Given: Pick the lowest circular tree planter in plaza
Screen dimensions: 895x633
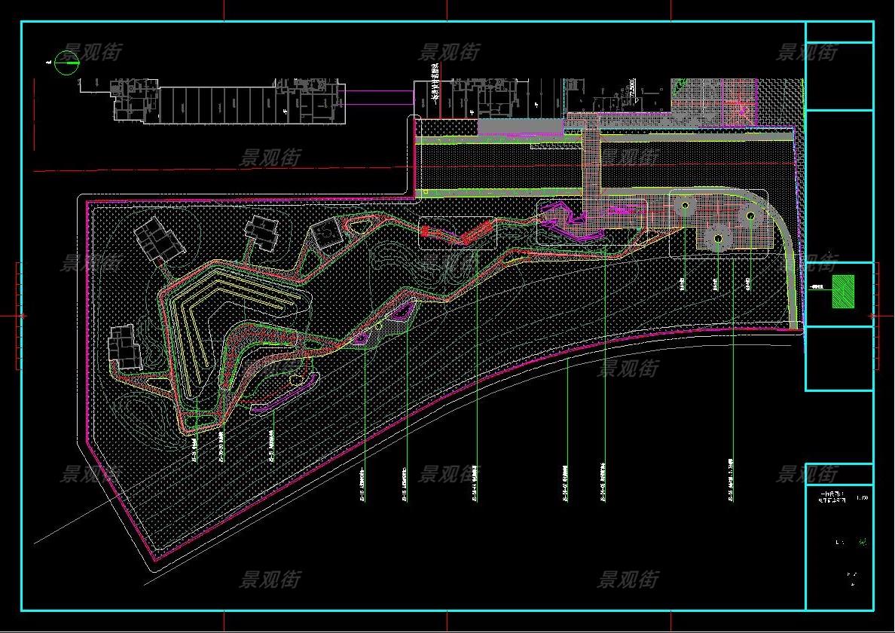Looking at the screenshot, I should tap(718, 239).
